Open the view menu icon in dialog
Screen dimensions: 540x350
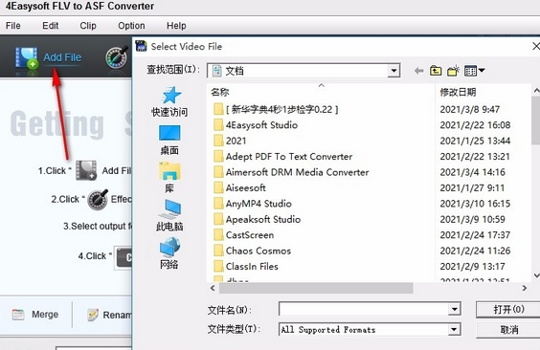tap(475, 71)
